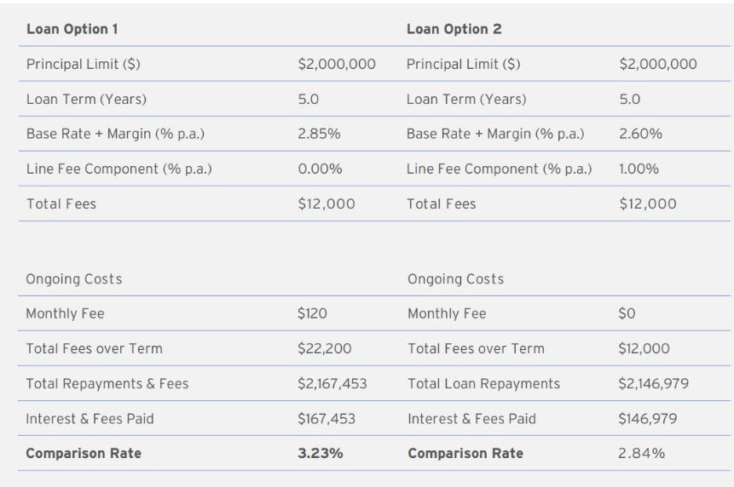Select the $22,200 total fees over term
734x487 pixels.
[326, 349]
